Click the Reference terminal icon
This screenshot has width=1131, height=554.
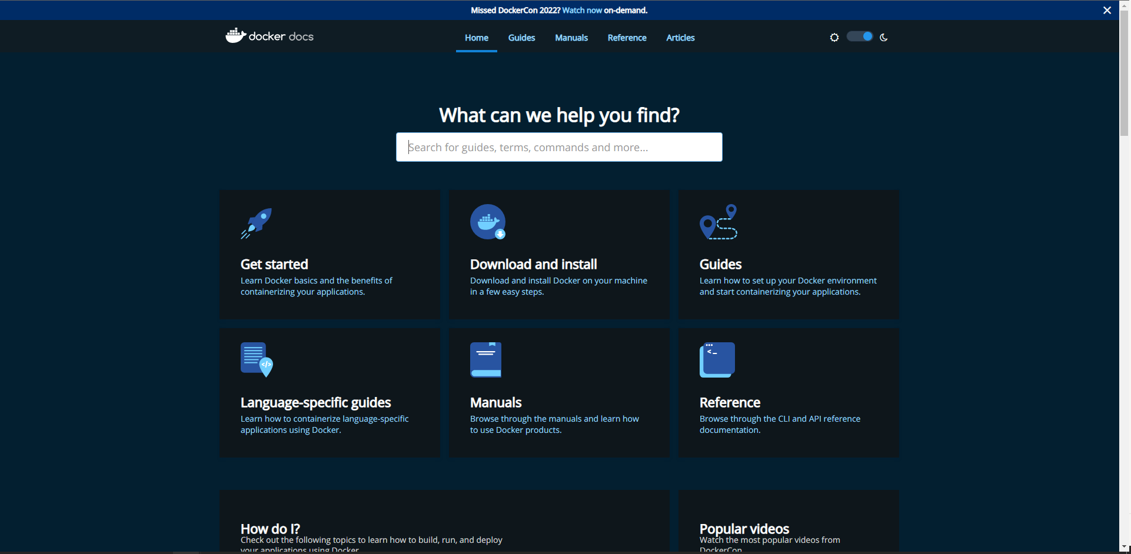(717, 359)
